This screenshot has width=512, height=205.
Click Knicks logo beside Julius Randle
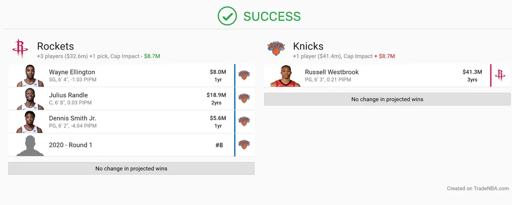click(x=244, y=98)
